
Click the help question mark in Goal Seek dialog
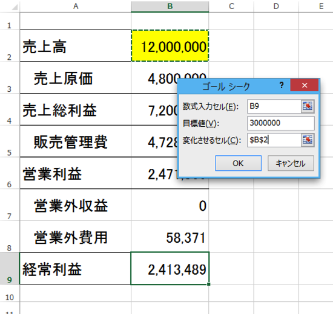282,85
